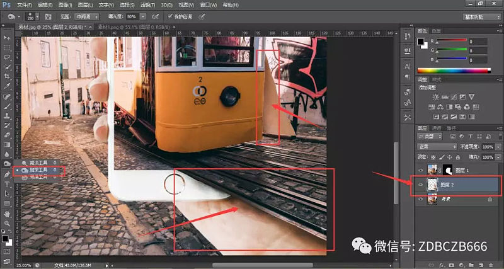The image size is (504, 269).
Task: Open the 窗口(W) menu
Action: click(209, 5)
